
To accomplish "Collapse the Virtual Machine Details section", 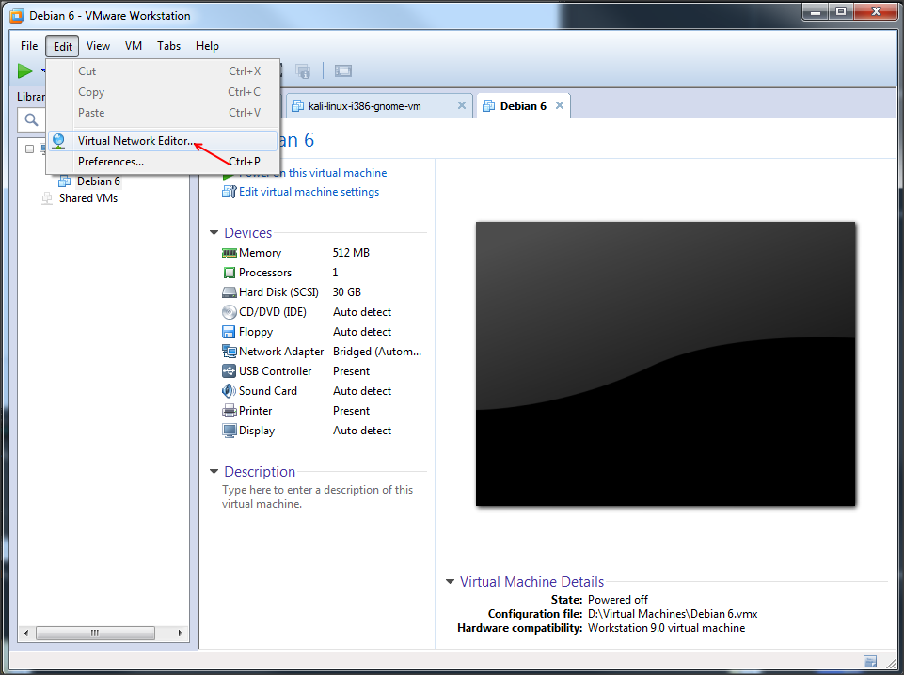I will tap(450, 581).
